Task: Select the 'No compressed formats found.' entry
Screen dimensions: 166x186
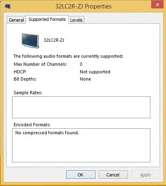Action: [47, 133]
